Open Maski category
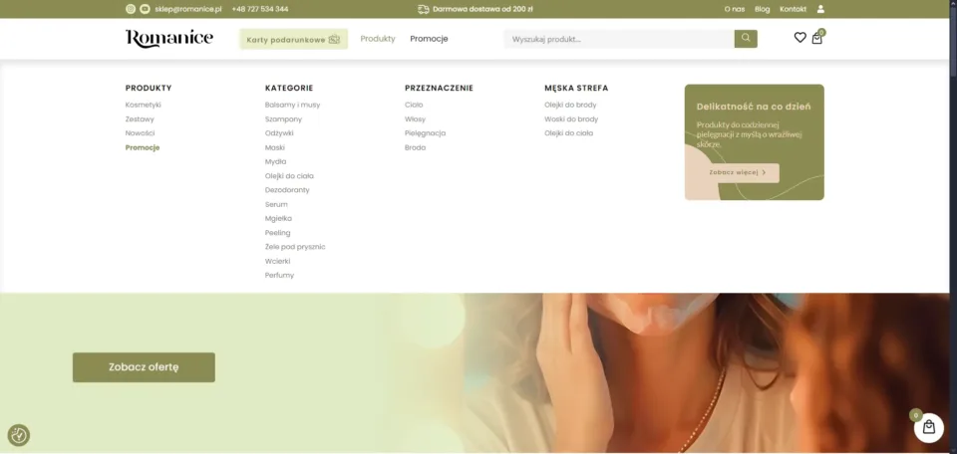 point(275,147)
